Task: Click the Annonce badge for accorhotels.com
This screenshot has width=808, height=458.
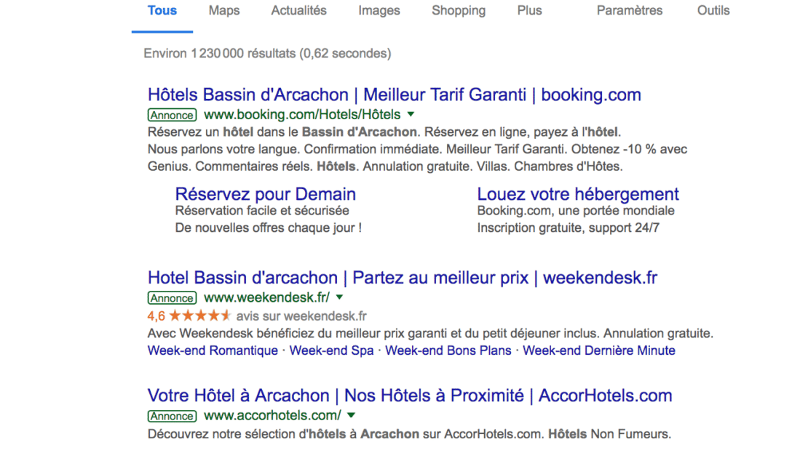Action: 172,416
